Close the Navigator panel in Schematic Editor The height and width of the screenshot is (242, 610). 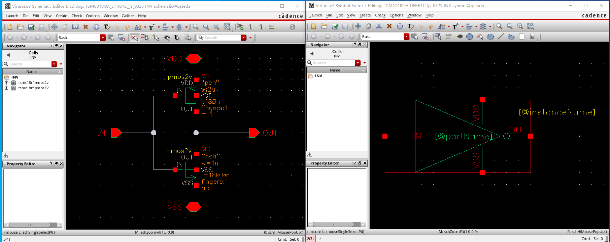click(61, 46)
